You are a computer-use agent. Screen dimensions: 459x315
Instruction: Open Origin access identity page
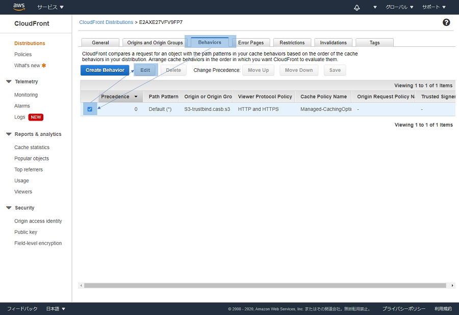click(38, 221)
